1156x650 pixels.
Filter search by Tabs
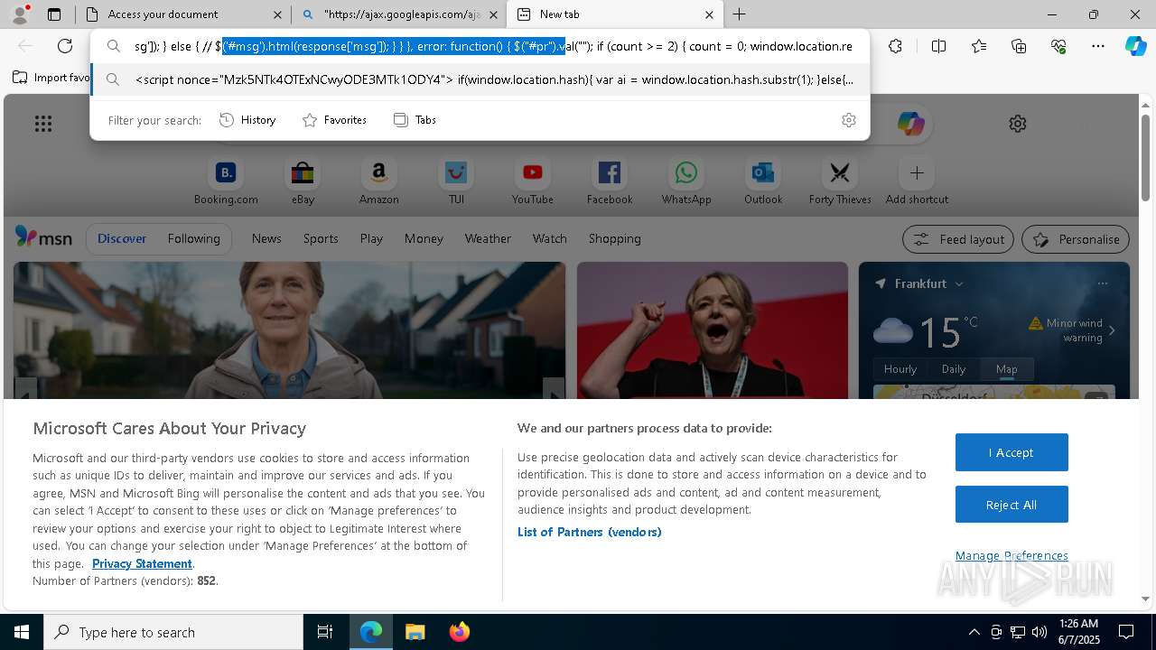click(x=415, y=120)
